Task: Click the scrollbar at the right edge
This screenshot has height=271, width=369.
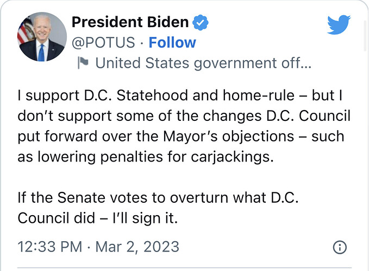Action: click(365, 35)
